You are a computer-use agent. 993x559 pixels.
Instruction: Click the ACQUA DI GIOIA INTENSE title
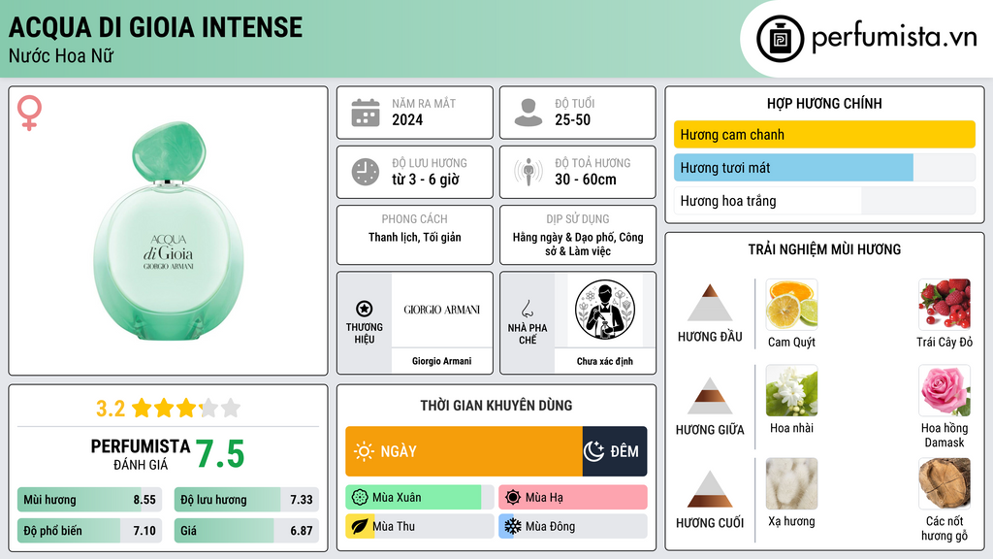click(x=156, y=27)
